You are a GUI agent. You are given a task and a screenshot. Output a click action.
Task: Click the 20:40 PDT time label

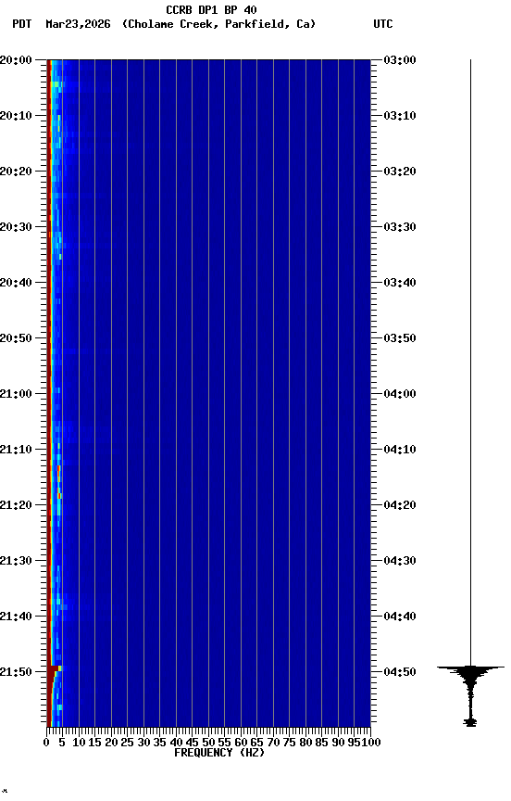(x=16, y=283)
